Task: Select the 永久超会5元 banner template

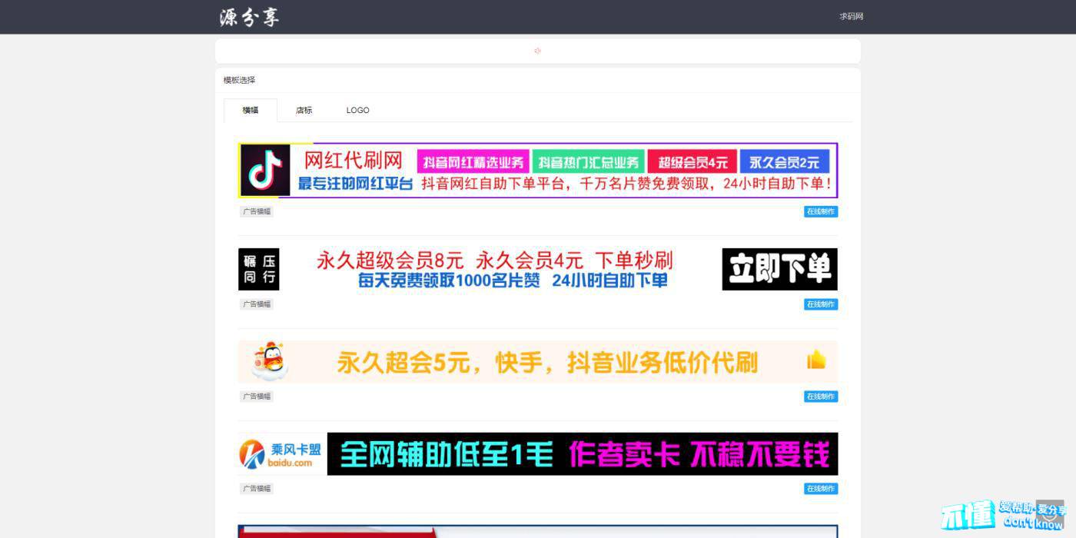Action: pos(538,361)
